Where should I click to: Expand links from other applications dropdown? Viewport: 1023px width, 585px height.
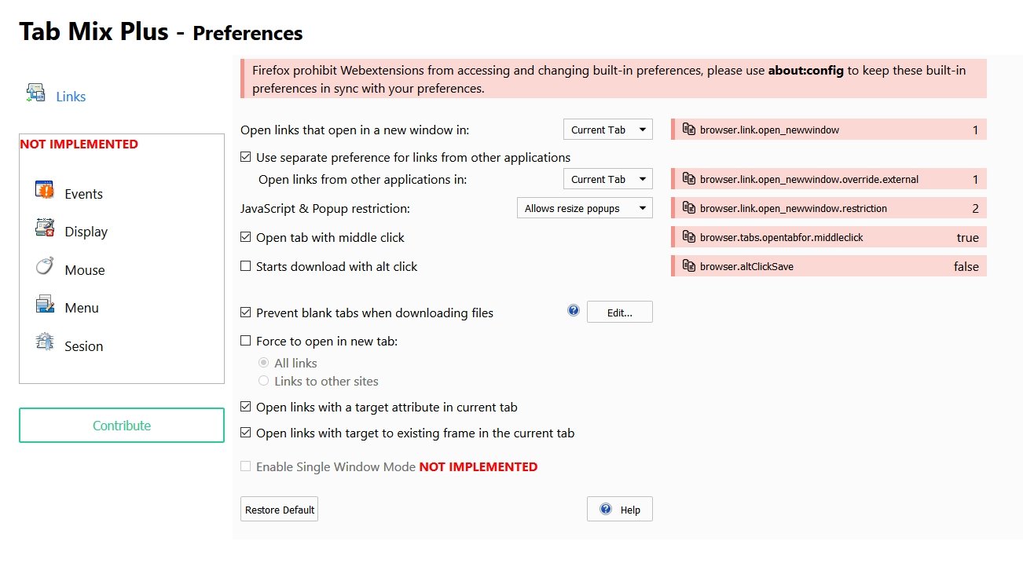click(607, 179)
